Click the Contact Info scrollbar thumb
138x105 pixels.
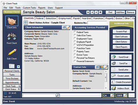(106, 77)
